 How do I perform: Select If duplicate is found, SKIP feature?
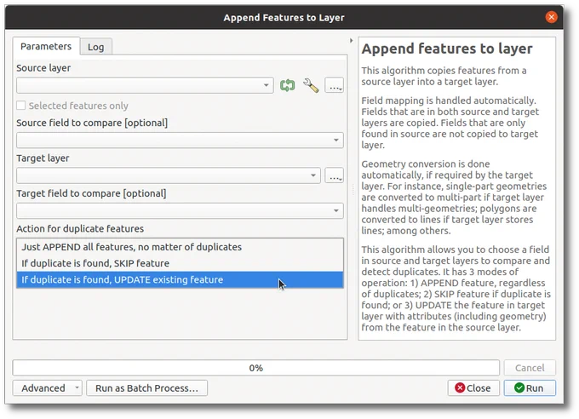[x=180, y=263]
